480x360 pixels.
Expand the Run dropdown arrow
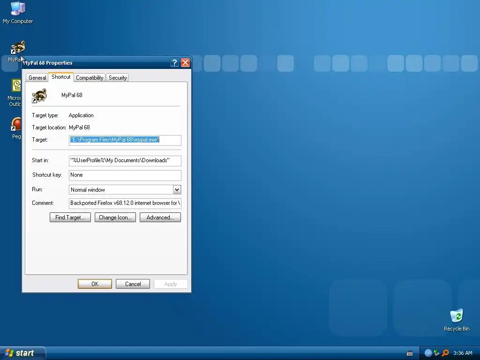[177, 190]
